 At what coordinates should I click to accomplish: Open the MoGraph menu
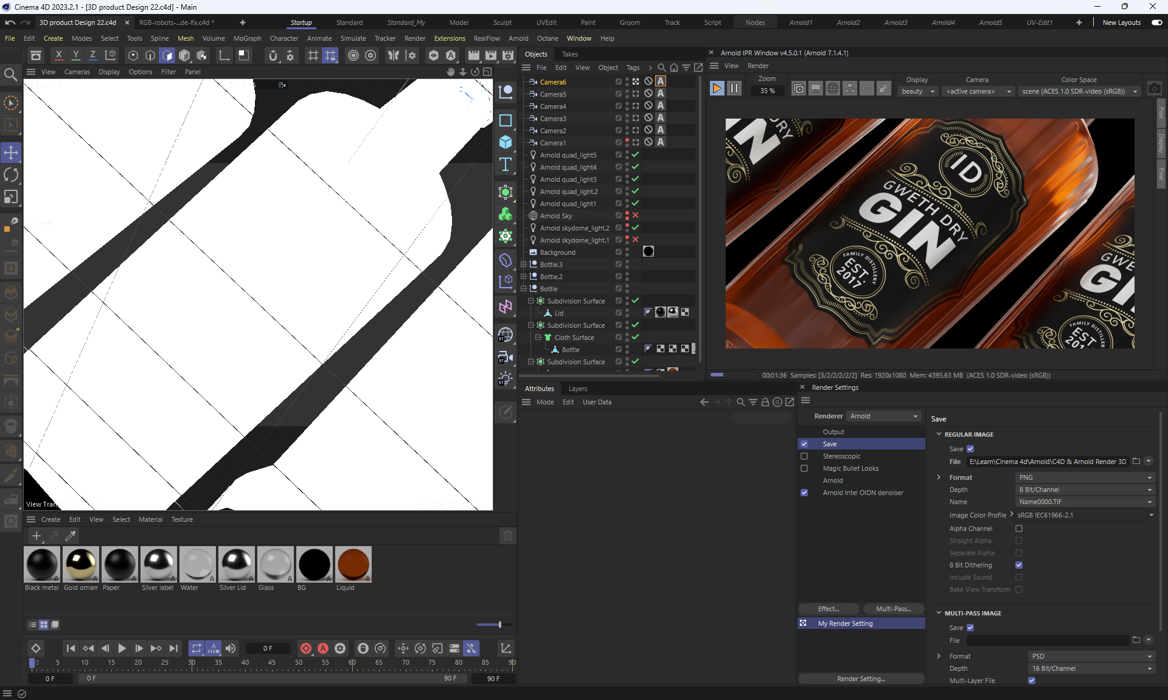pyautogui.click(x=247, y=38)
